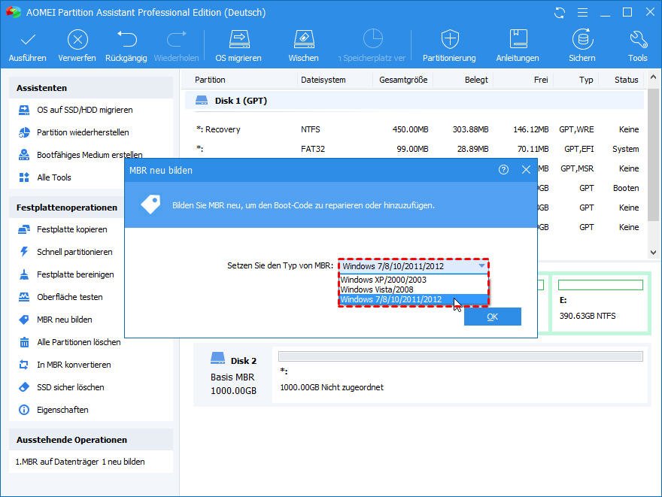The width and height of the screenshot is (662, 497).
Task: Click the Sichern backup icon
Action: 582,40
